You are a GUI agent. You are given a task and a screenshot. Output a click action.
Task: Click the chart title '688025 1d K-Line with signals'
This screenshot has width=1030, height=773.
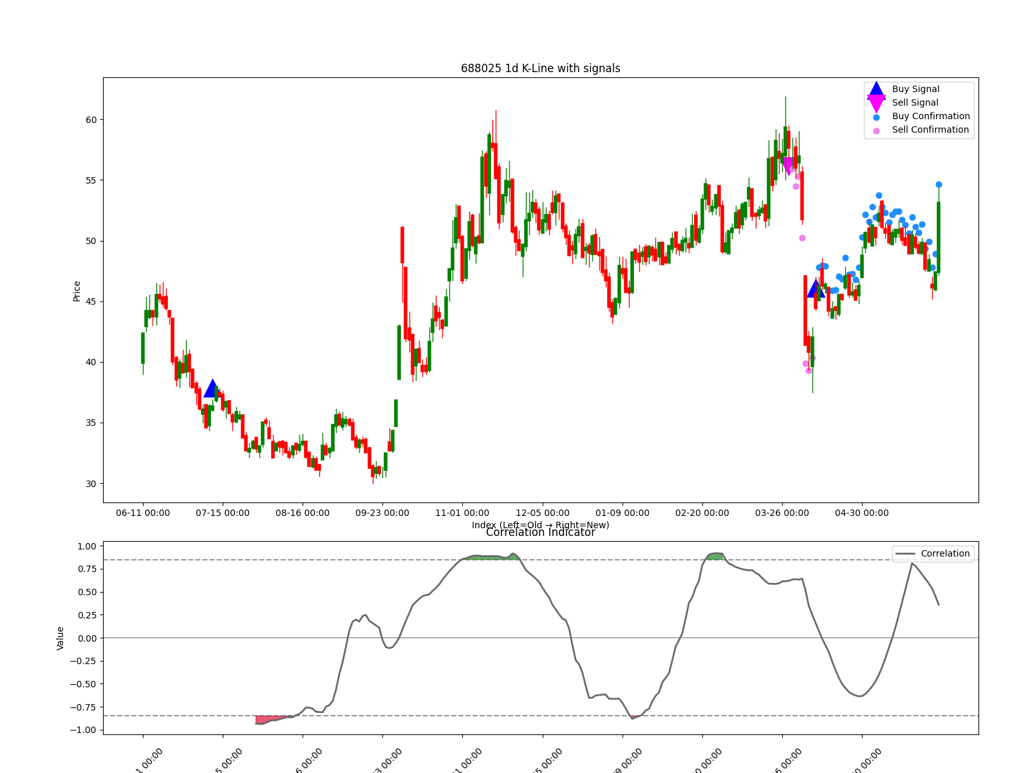[540, 68]
